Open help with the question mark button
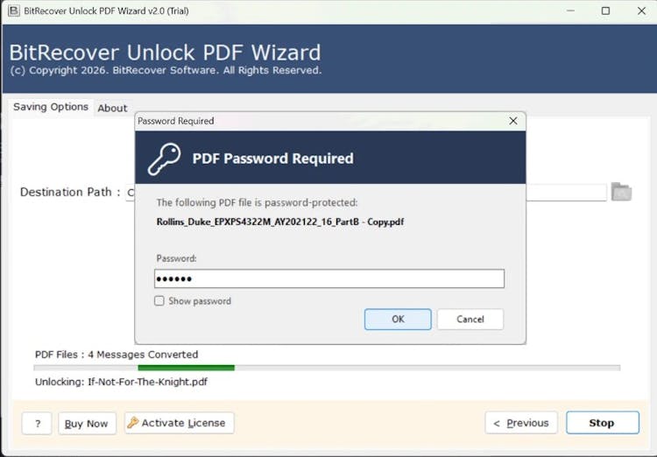Viewport: 657px width, 457px height. [37, 424]
